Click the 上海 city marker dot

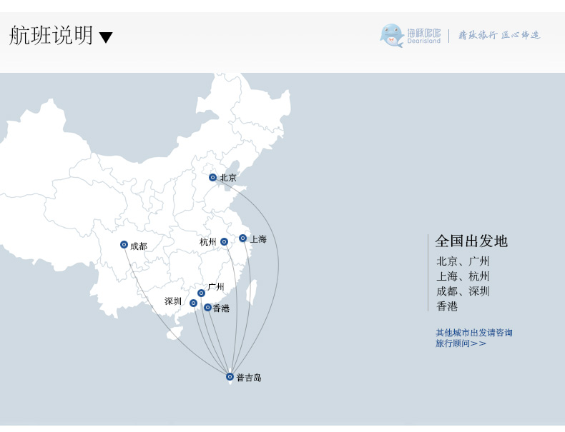243,238
